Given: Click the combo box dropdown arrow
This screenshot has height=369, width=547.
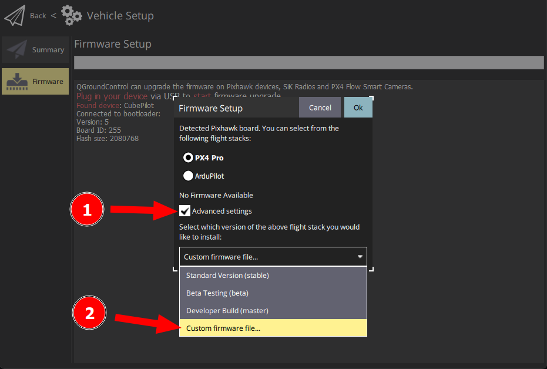Looking at the screenshot, I should tap(360, 257).
